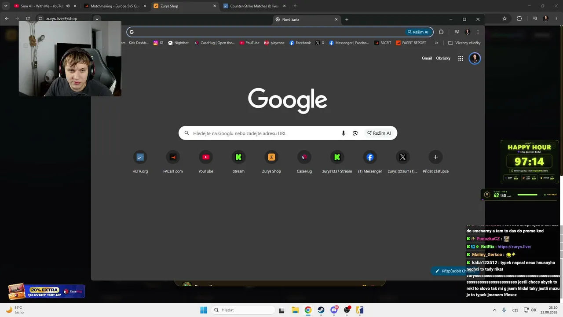Screen dimensions: 563x317
Task: Open the Windows Start menu
Action: click(x=203, y=310)
